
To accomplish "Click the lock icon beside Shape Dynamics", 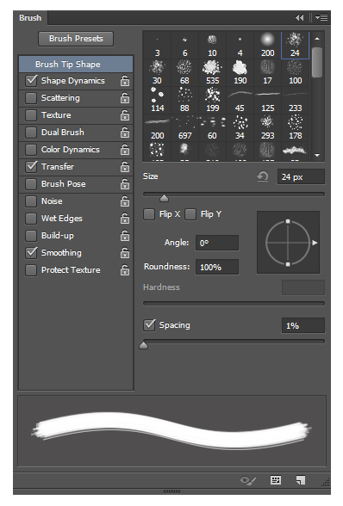I will pyautogui.click(x=125, y=81).
